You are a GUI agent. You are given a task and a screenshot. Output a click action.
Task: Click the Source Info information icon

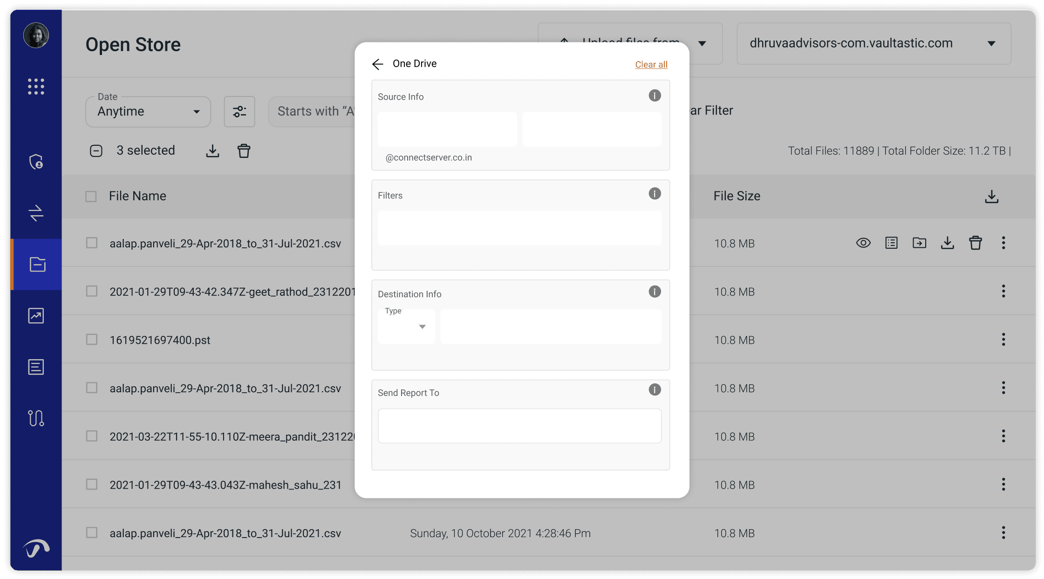pyautogui.click(x=655, y=95)
